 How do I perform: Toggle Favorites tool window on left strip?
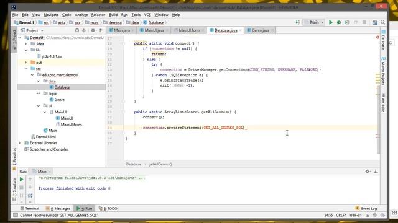[x=14, y=159]
